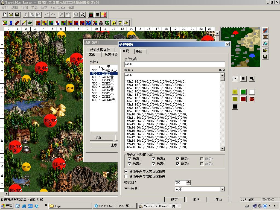
Task: Open the 玩家 menu
Action: click(44, 7)
